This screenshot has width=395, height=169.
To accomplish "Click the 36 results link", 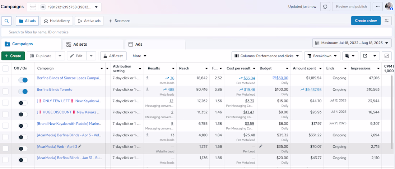I will (x=172, y=78).
